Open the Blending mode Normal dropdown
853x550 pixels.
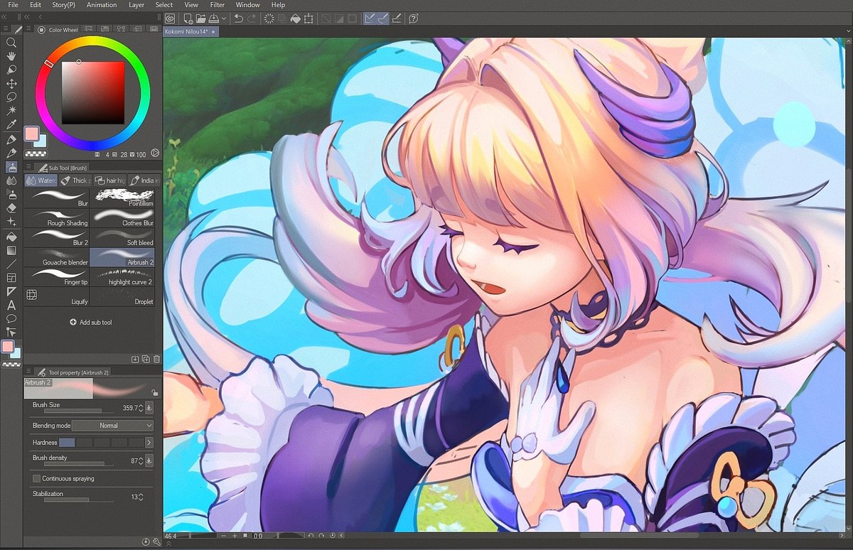click(112, 426)
